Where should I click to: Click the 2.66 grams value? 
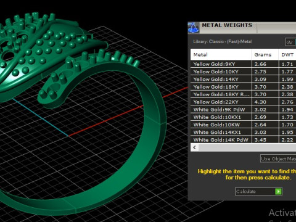[x=260, y=64]
